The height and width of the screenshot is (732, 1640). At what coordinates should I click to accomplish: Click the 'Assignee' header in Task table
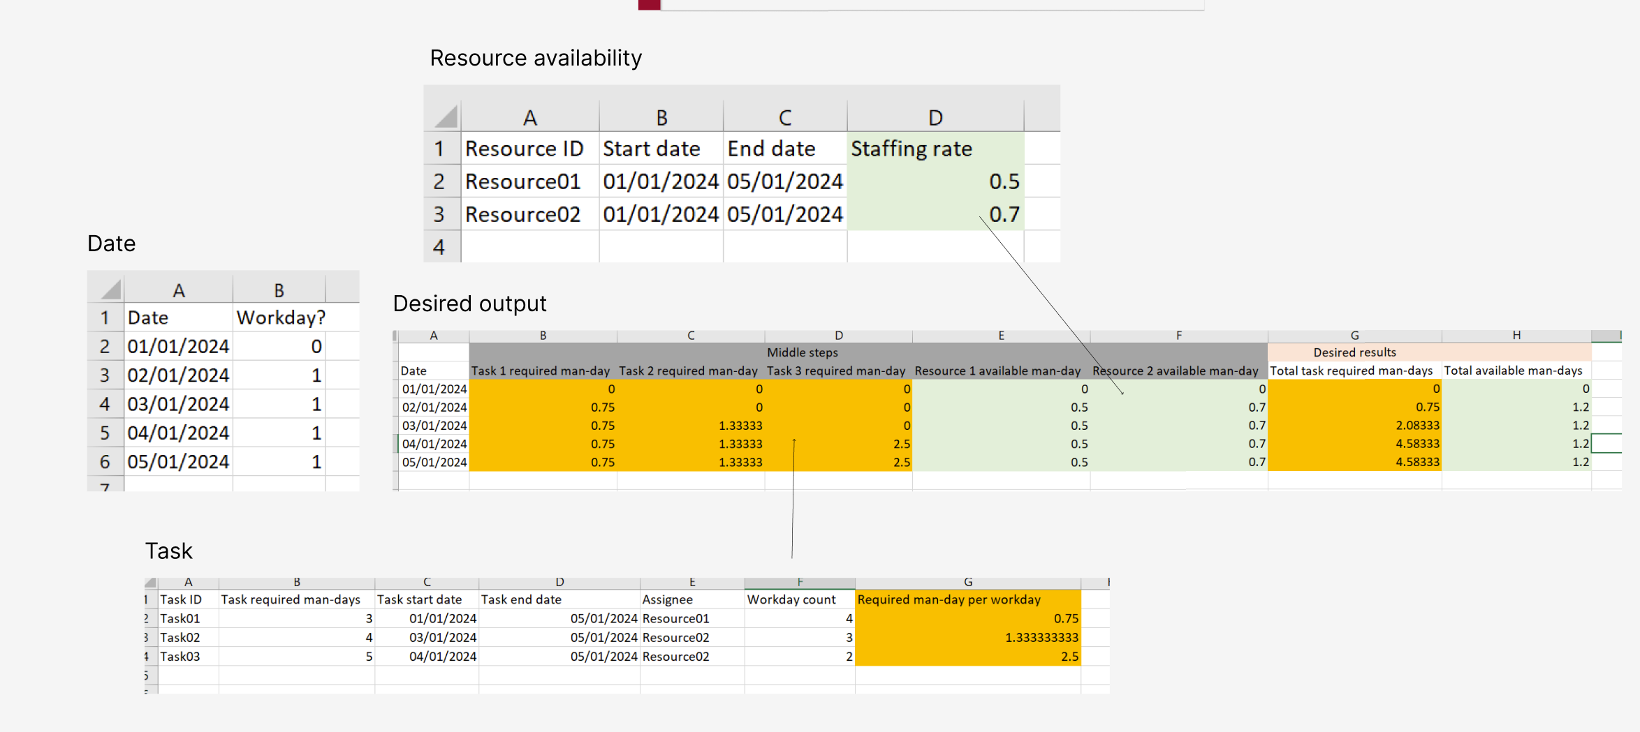(692, 599)
